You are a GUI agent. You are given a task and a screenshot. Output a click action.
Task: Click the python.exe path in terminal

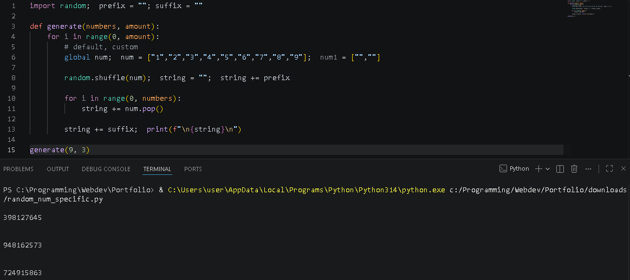(307, 190)
